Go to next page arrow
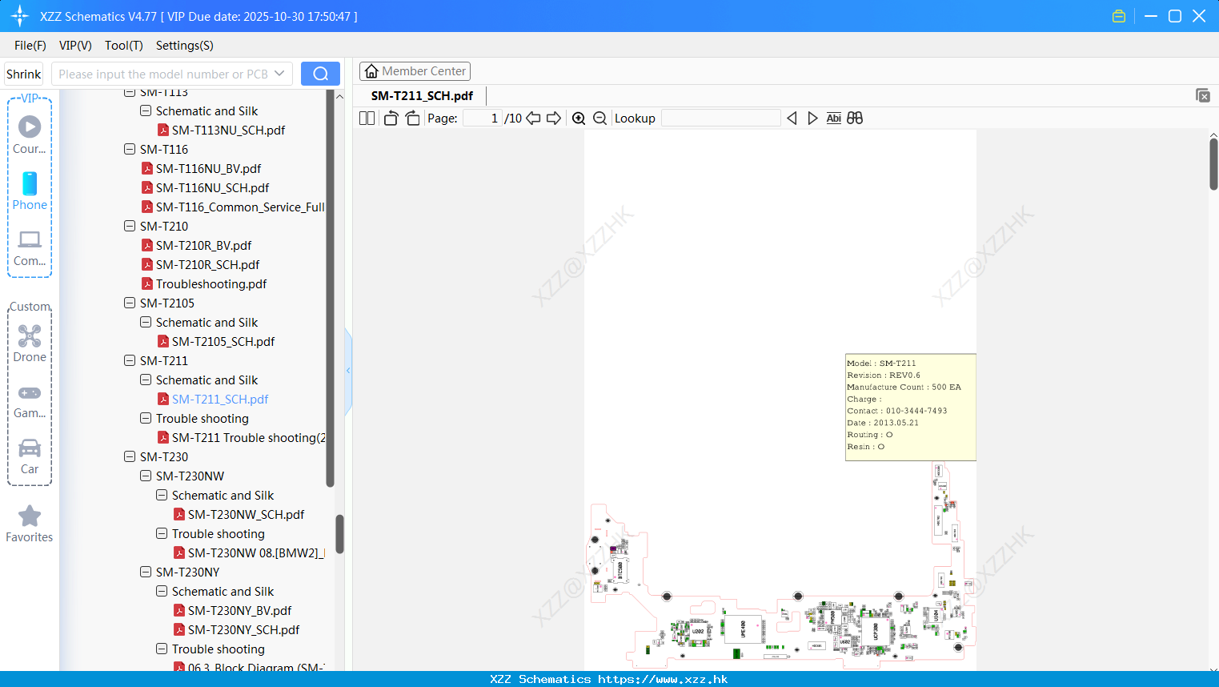The width and height of the screenshot is (1219, 687). click(x=554, y=118)
